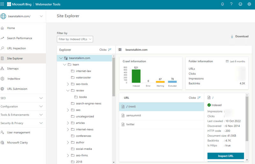Expand the seo-tools folder
This screenshot has width=255, height=164.
pyautogui.click(x=68, y=84)
